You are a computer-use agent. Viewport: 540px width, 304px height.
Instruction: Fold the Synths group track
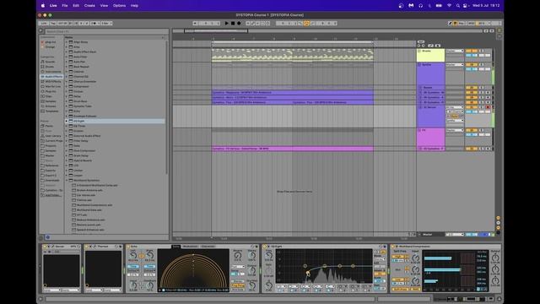(419, 64)
